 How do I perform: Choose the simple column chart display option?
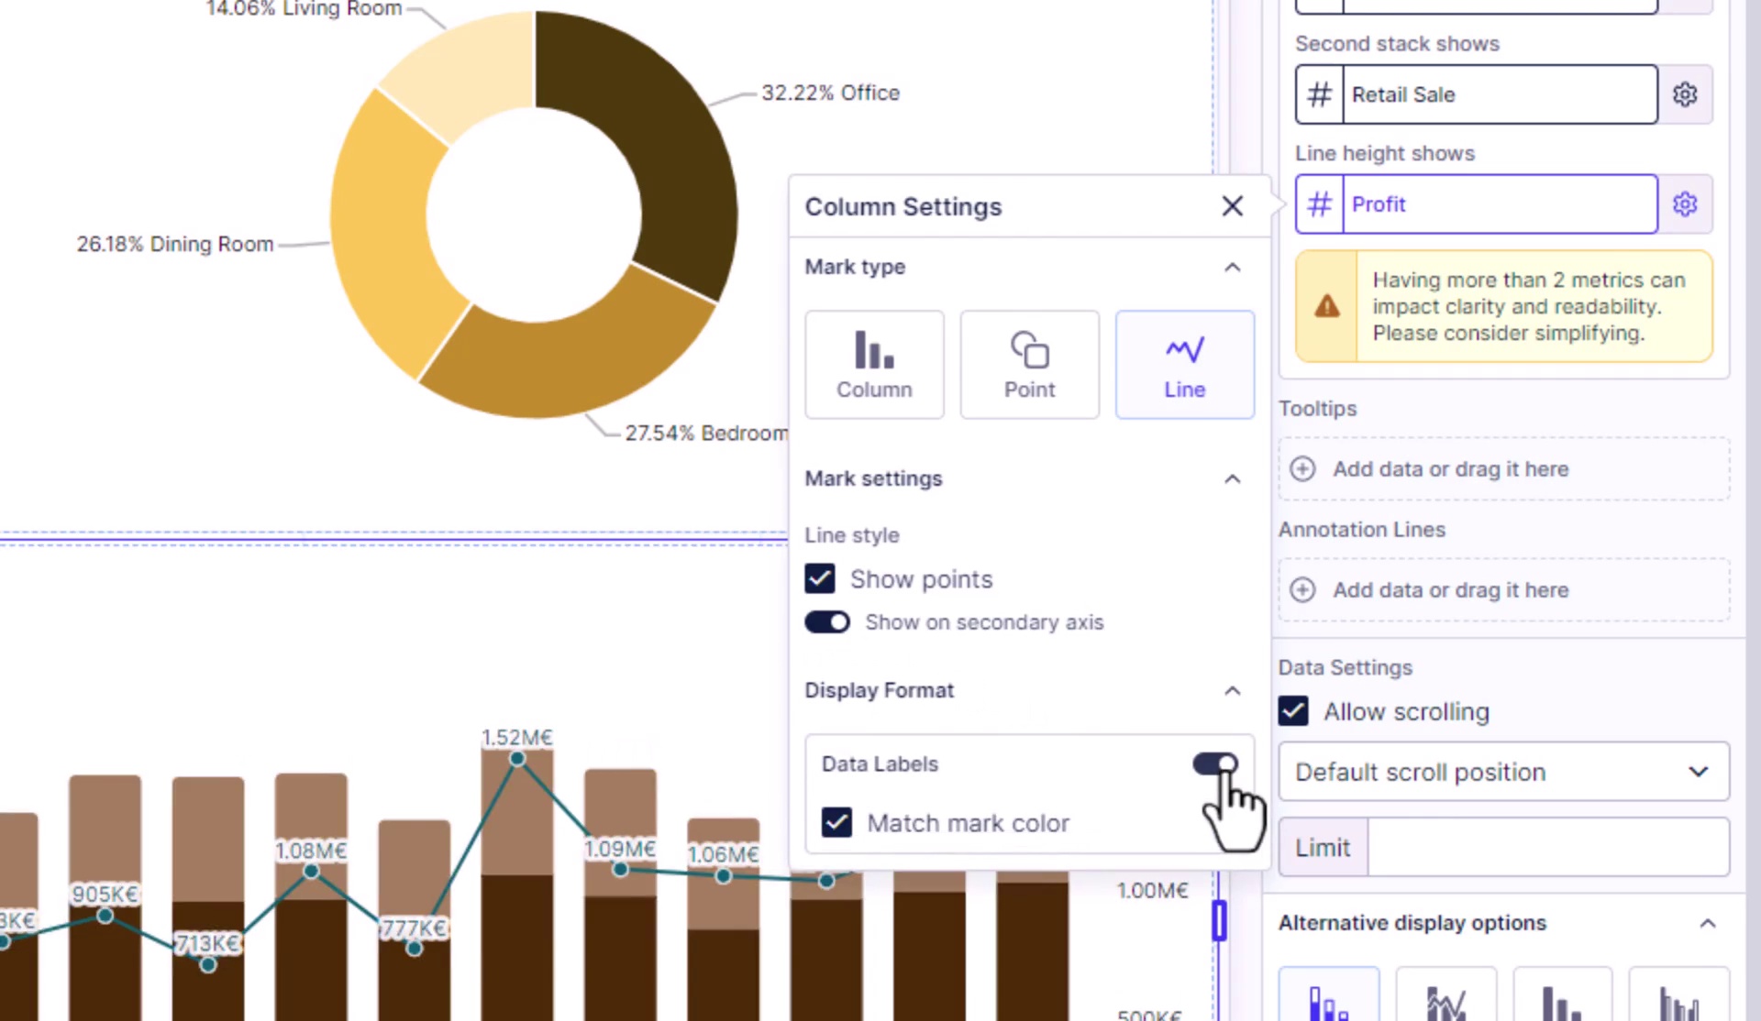1561,999
